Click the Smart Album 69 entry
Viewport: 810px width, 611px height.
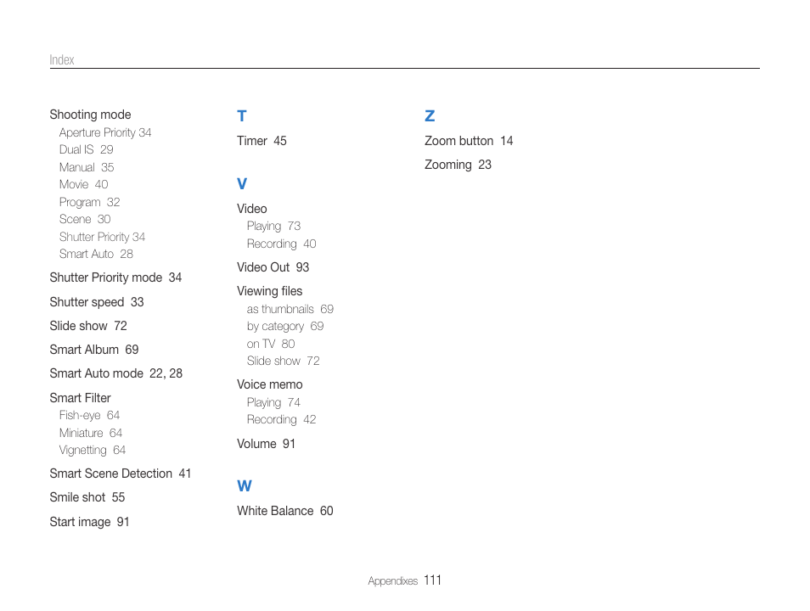click(93, 350)
